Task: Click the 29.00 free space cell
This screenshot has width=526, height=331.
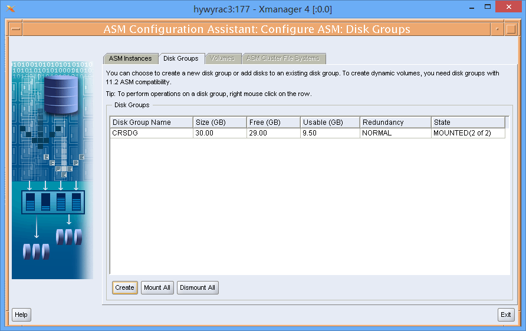Action: (274, 133)
